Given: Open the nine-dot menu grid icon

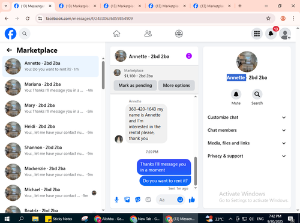Looking at the screenshot, I should coord(257,34).
